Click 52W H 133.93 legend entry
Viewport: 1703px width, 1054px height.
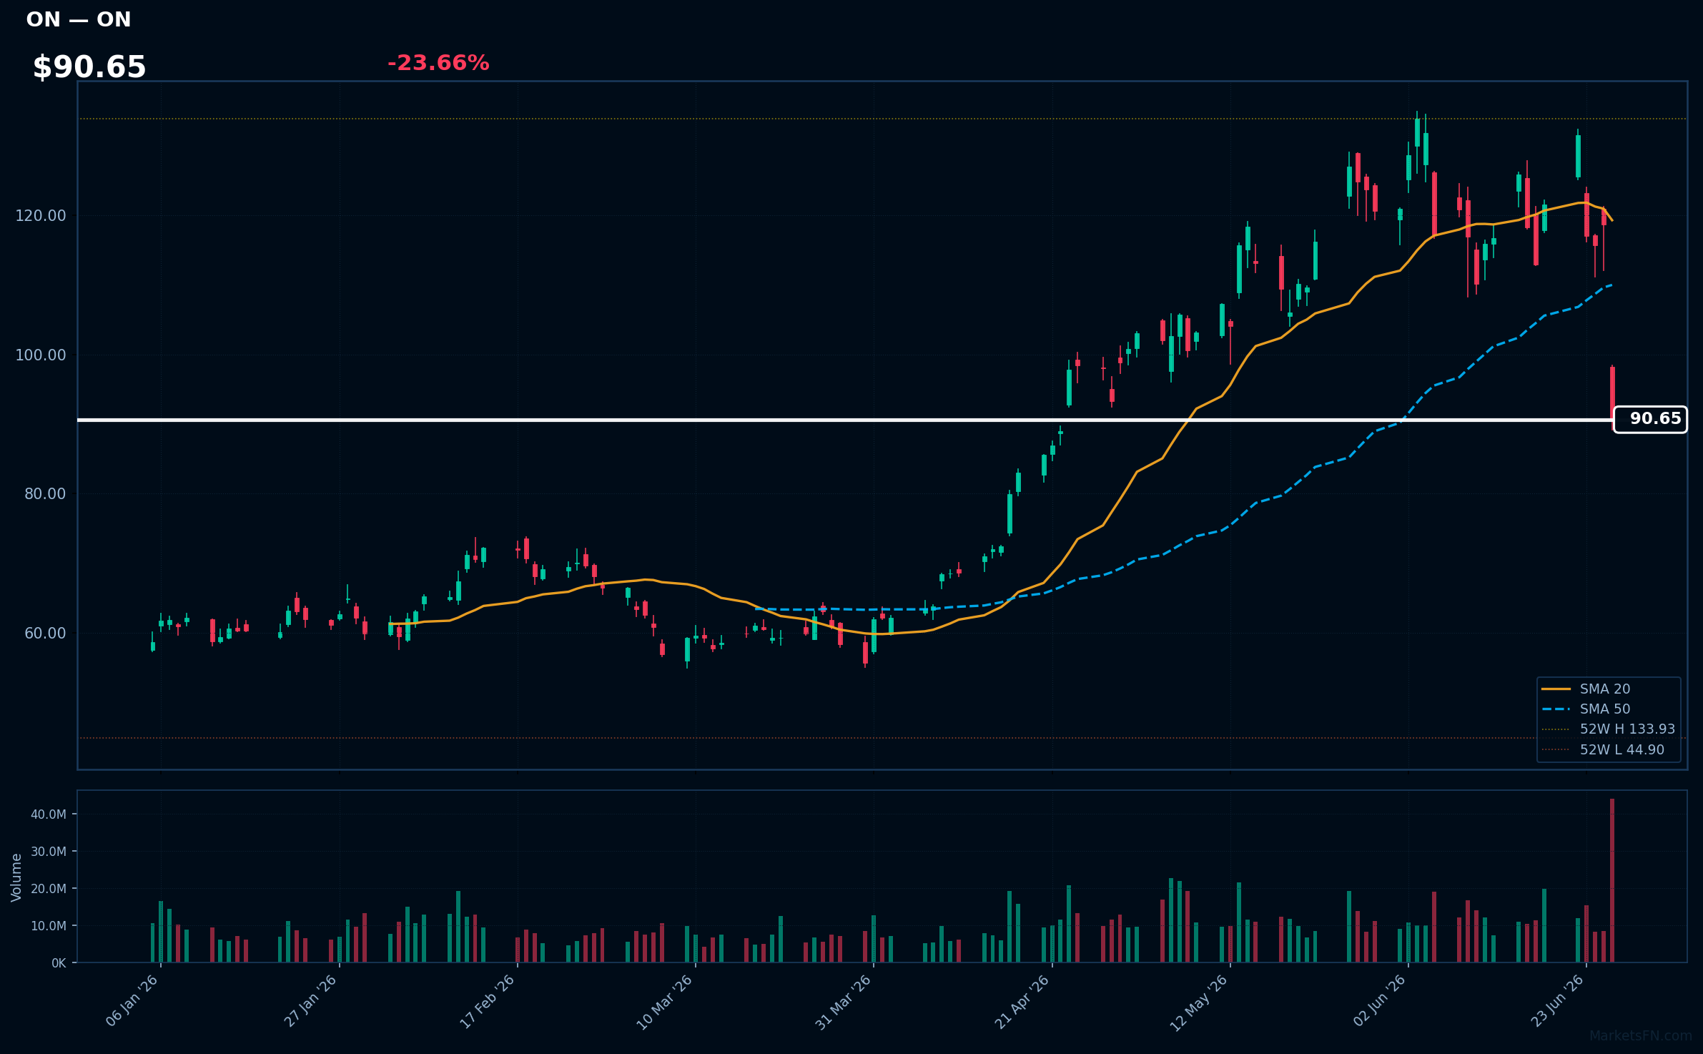click(1609, 729)
